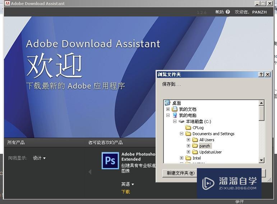Select CFLog folder name in tree

198,128
